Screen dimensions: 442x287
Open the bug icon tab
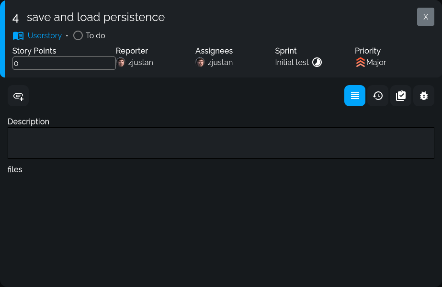point(424,96)
